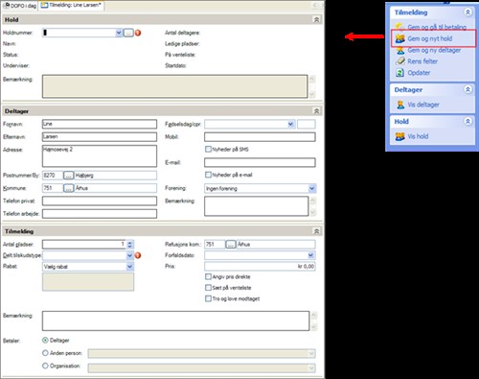Collapse the Hold side panel
479x379 pixels.
click(x=468, y=122)
